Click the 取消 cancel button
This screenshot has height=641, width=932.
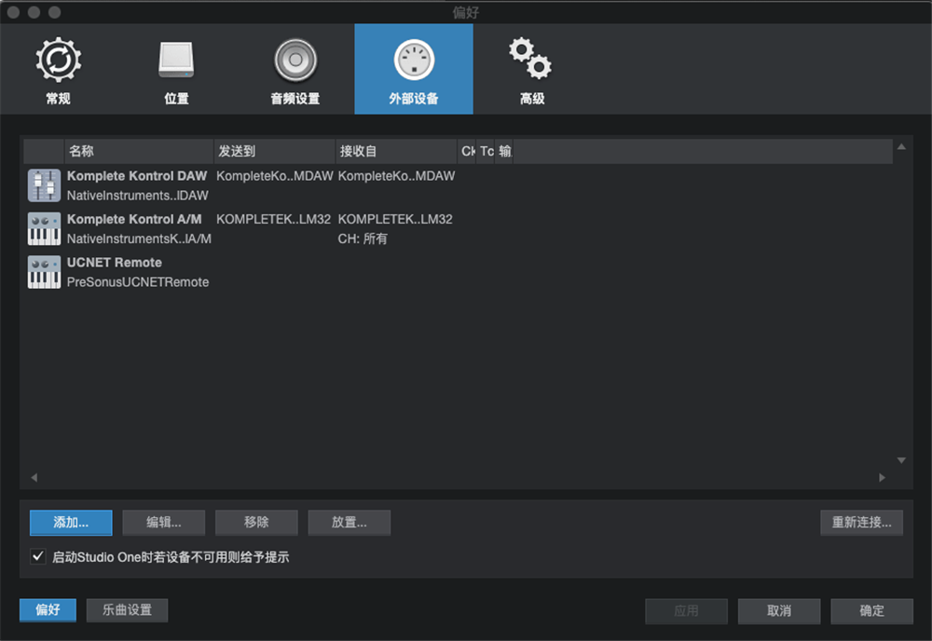tap(778, 610)
